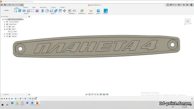Viewport: 194px width, 109px height.
Task: Select the Create Sketch tool
Action: [x=15, y=11]
